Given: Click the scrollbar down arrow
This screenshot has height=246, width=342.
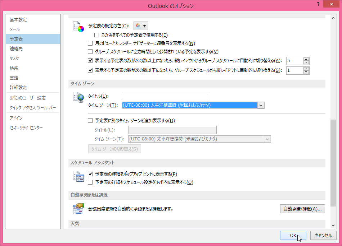Looking at the screenshot, I should tap(333, 226).
